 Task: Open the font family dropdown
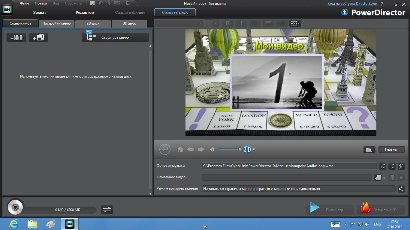tap(179, 23)
